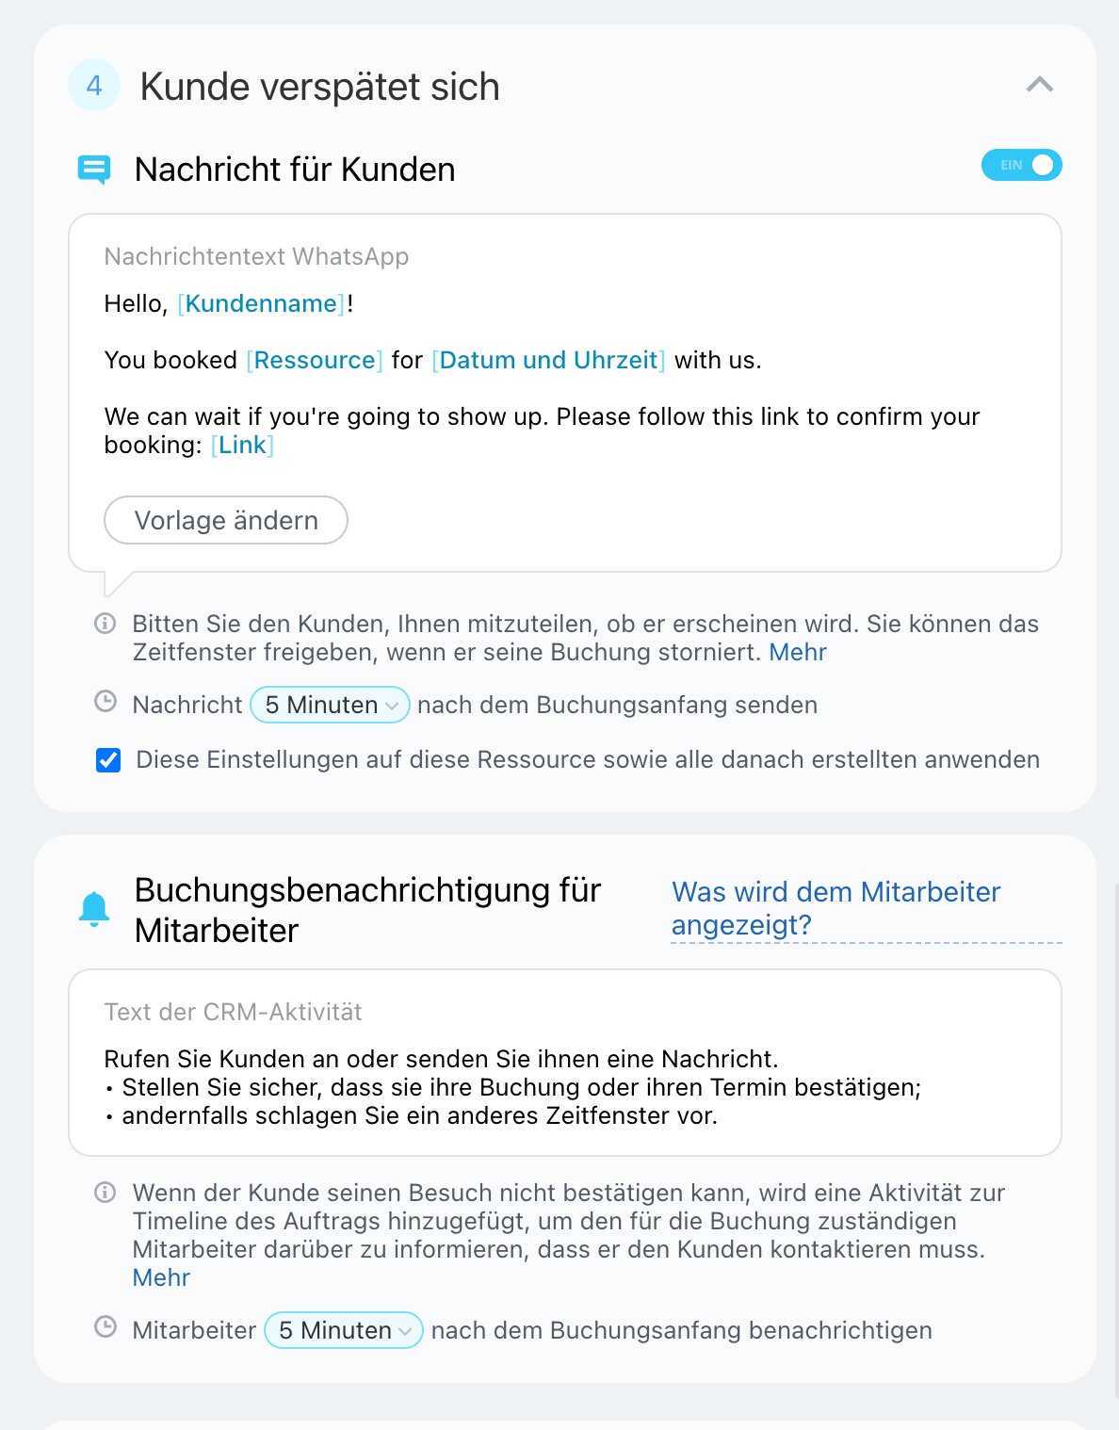Click the blue message bubble icon

(x=94, y=170)
